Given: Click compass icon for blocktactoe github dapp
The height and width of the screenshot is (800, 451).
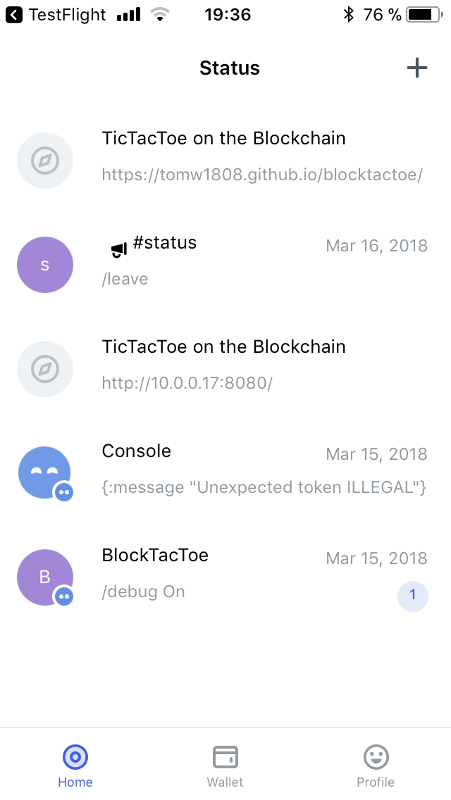Looking at the screenshot, I should pyautogui.click(x=45, y=161).
